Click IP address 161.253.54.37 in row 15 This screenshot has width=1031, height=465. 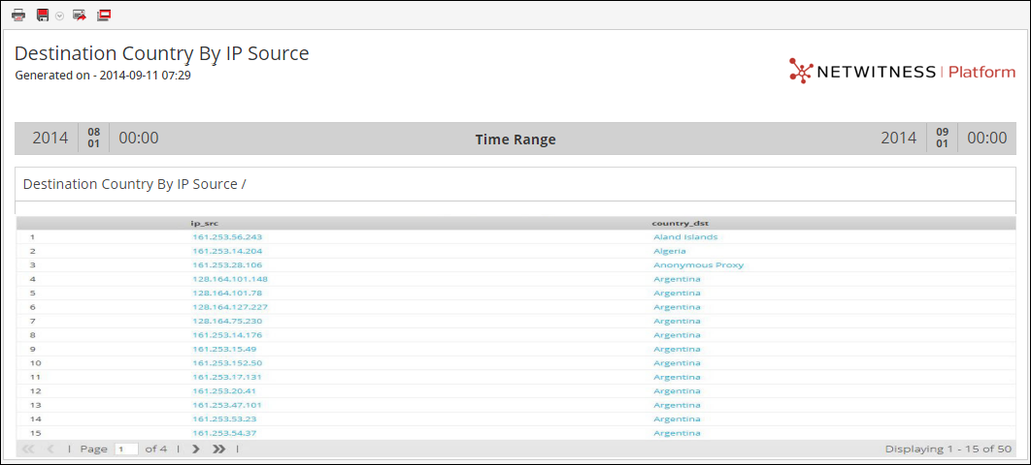[224, 433]
